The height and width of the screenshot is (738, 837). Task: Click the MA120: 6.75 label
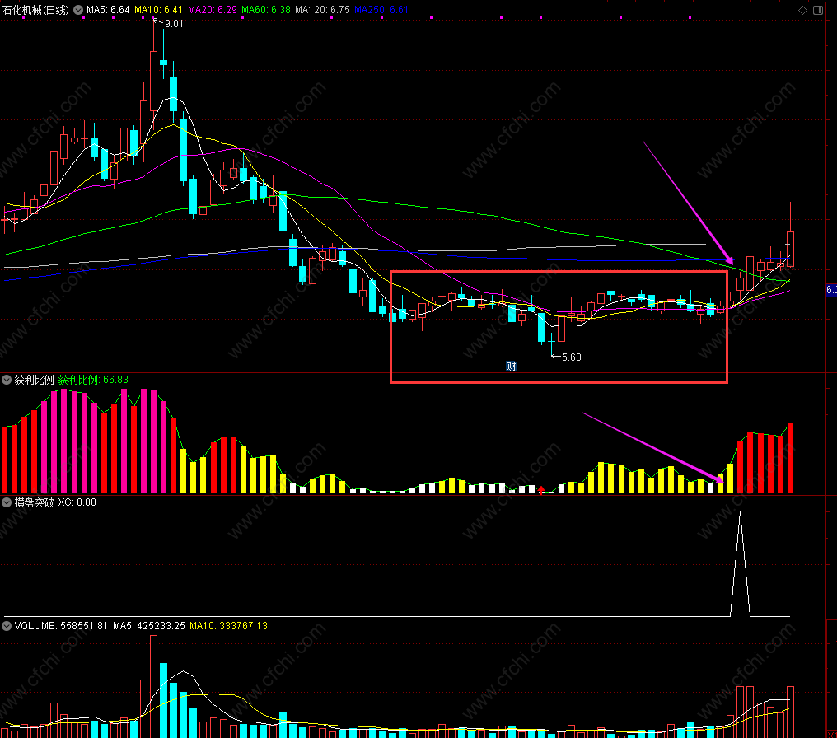point(322,10)
